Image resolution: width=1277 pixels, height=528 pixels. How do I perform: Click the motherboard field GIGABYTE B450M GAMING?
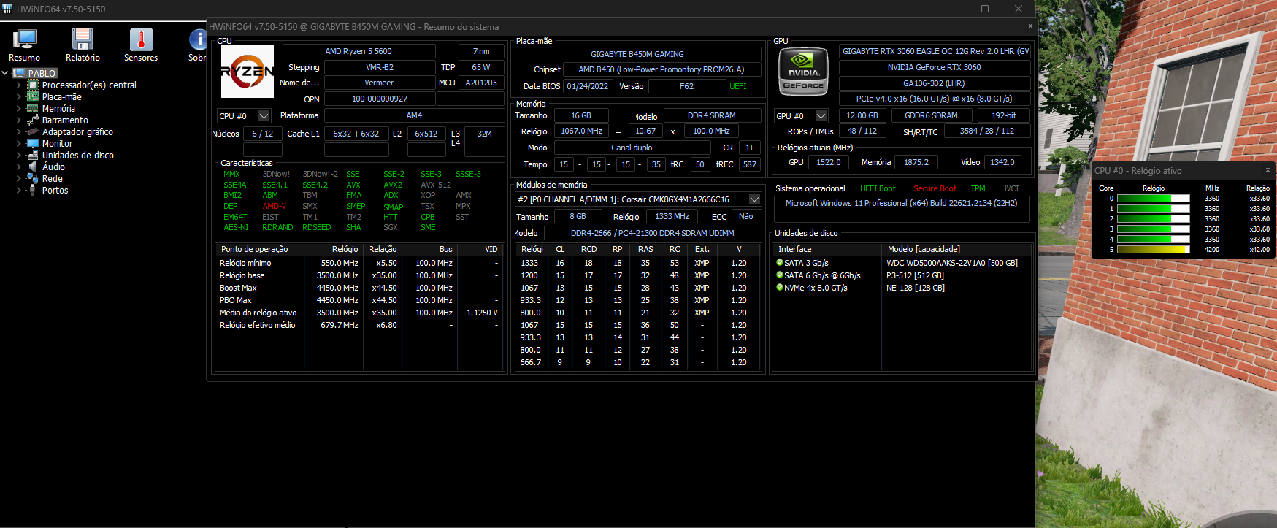coord(637,54)
